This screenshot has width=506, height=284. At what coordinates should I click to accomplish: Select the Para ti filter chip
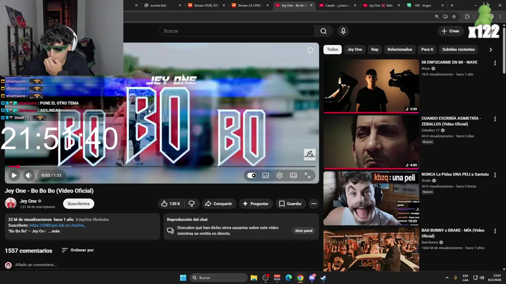(427, 49)
